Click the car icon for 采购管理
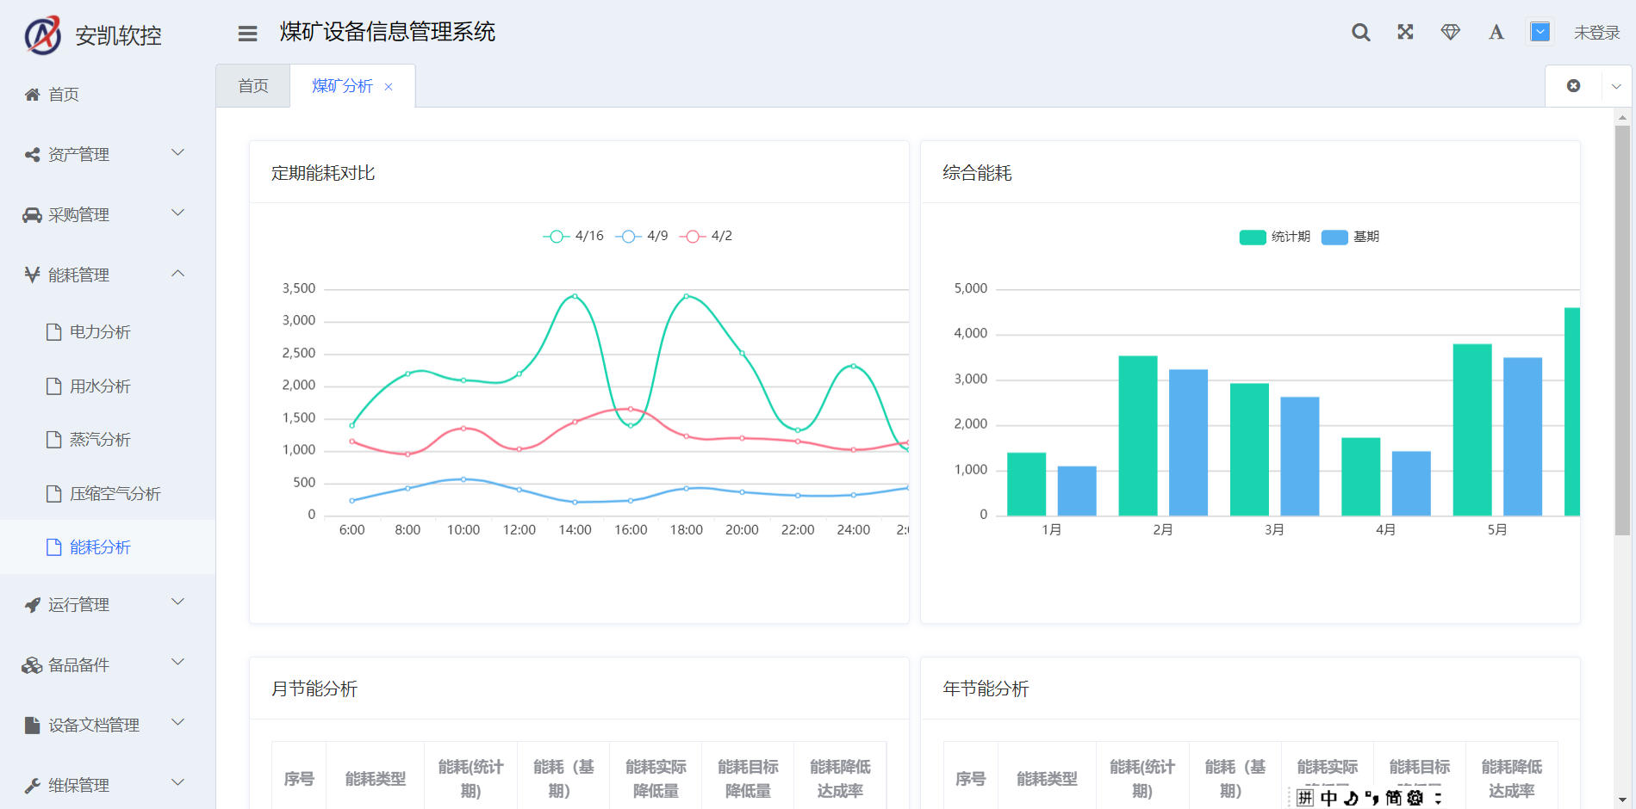This screenshot has width=1636, height=809. click(33, 214)
